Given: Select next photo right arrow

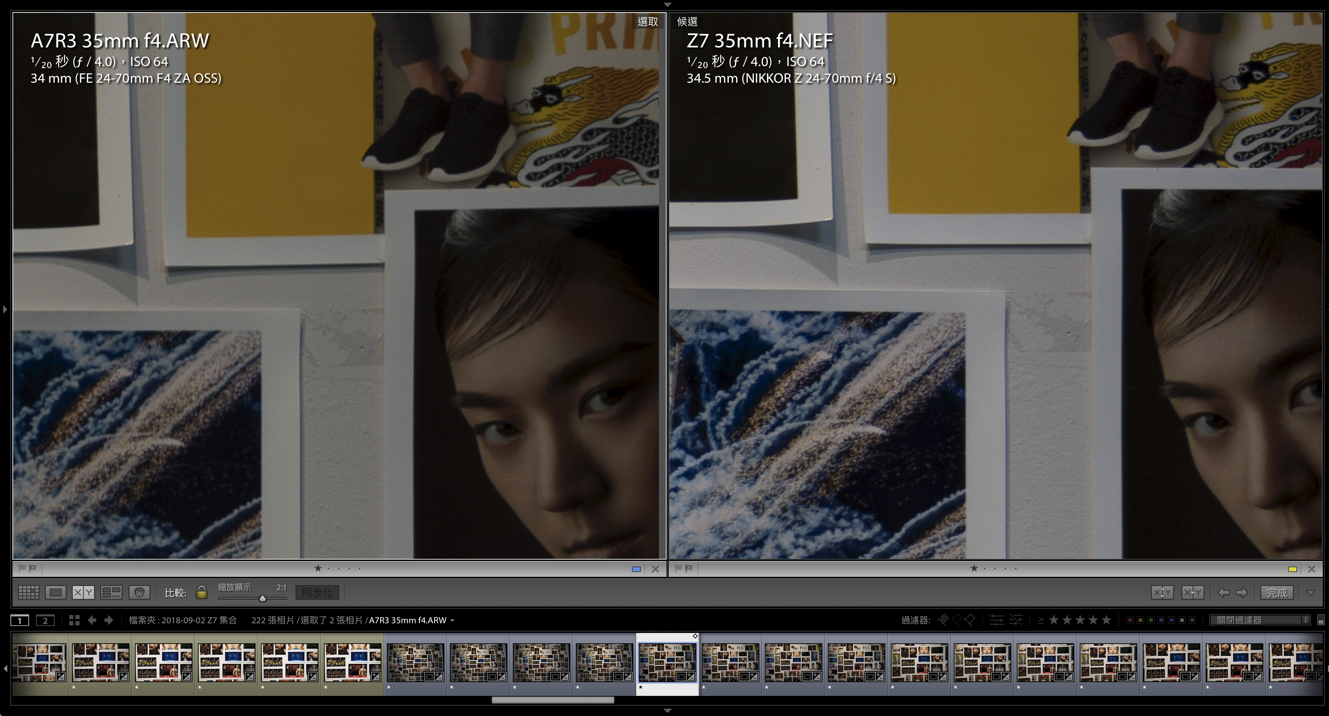Looking at the screenshot, I should coord(1242,592).
